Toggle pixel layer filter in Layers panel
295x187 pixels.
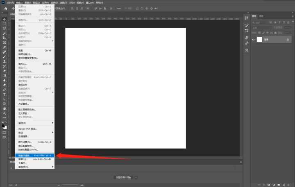point(271,23)
